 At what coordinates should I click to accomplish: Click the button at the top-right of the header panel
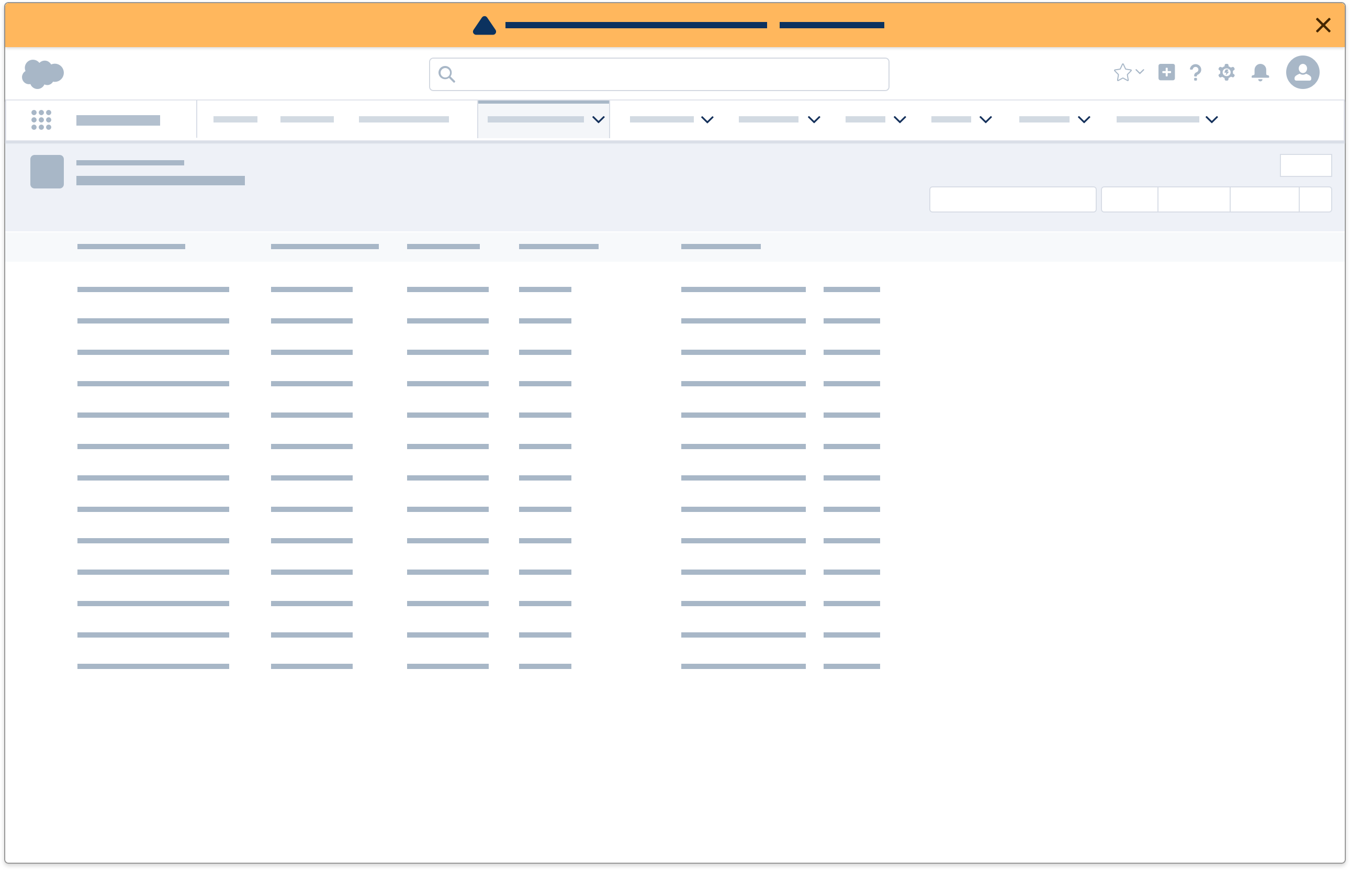point(1306,165)
